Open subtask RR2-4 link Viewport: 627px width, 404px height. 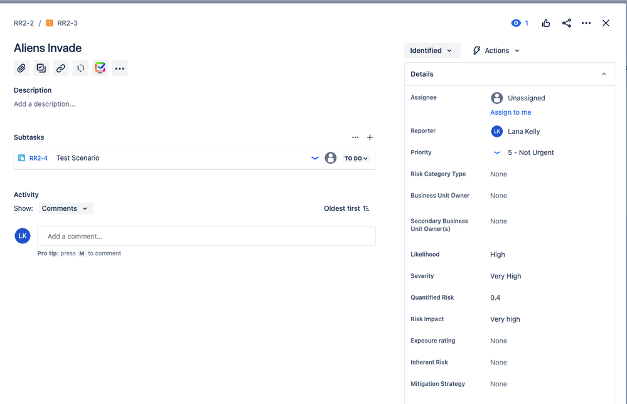(x=38, y=158)
